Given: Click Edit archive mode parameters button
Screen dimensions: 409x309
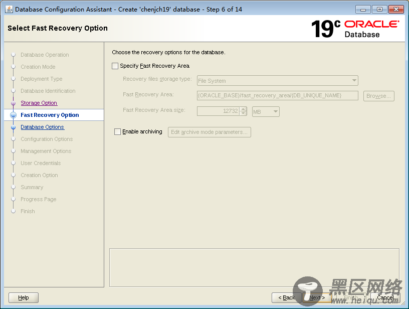Looking at the screenshot, I should point(210,132).
